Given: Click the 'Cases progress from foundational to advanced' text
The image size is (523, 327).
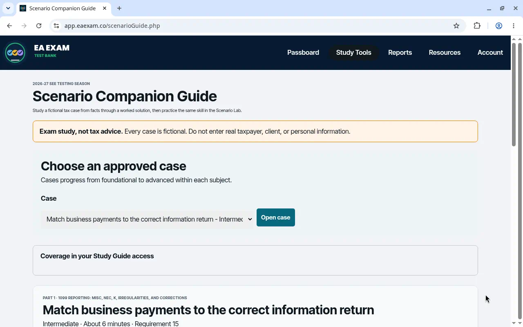Looking at the screenshot, I should [136, 180].
